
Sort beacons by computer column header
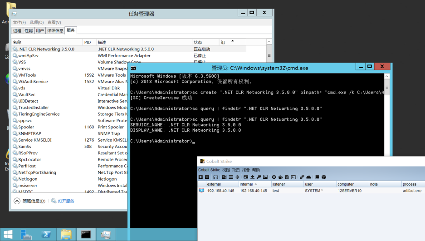[352, 184]
